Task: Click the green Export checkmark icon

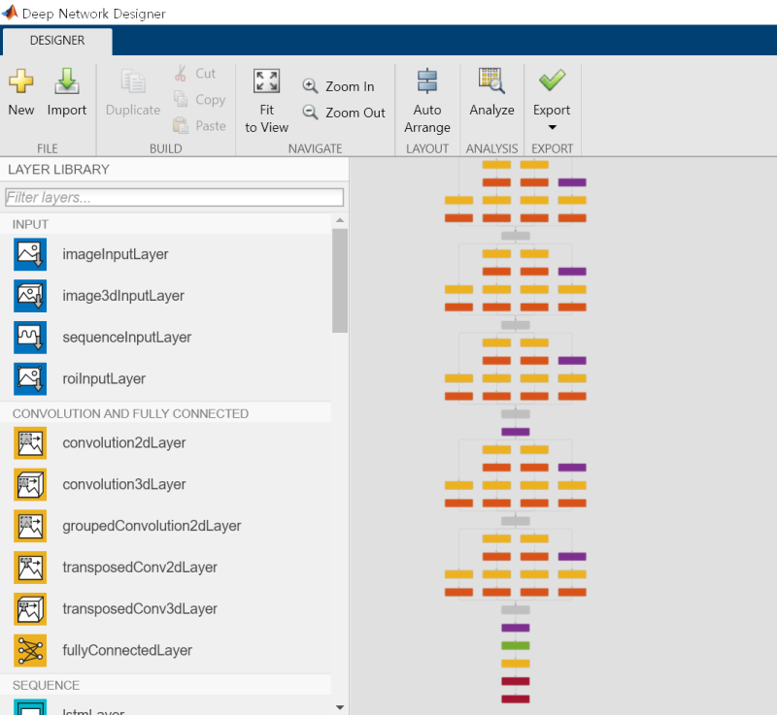Action: 552,80
